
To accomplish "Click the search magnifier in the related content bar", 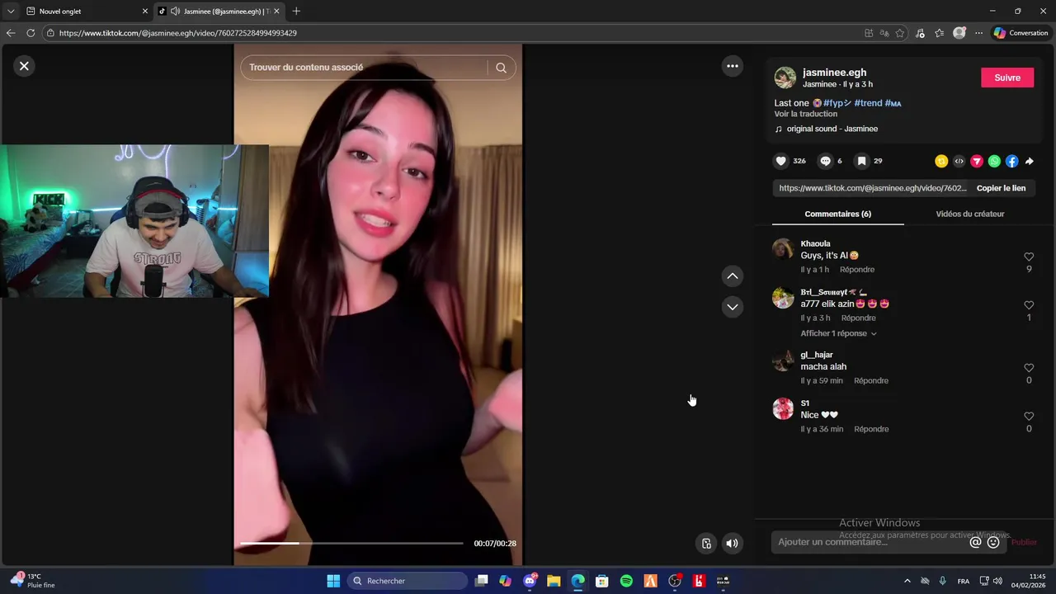I will [501, 68].
